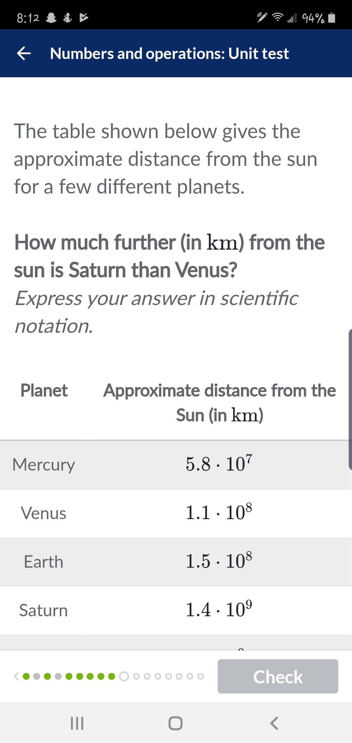Tap the previous-question chevron beside progress dots

[x=16, y=676]
